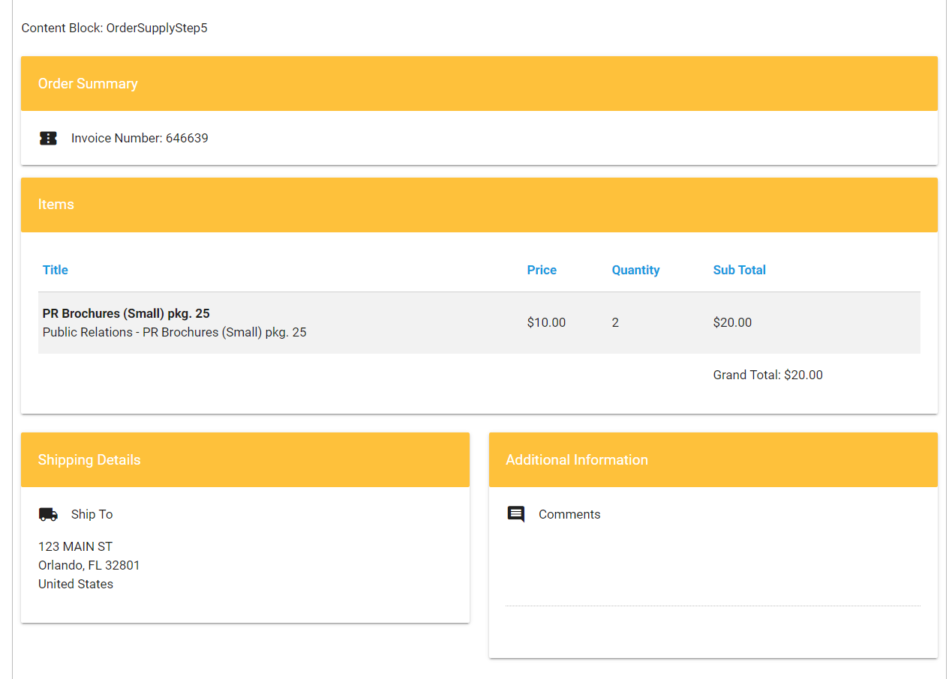Screen dimensions: 952x679
Task: Click the $20.00 sub total in item row
Action: [x=732, y=322]
